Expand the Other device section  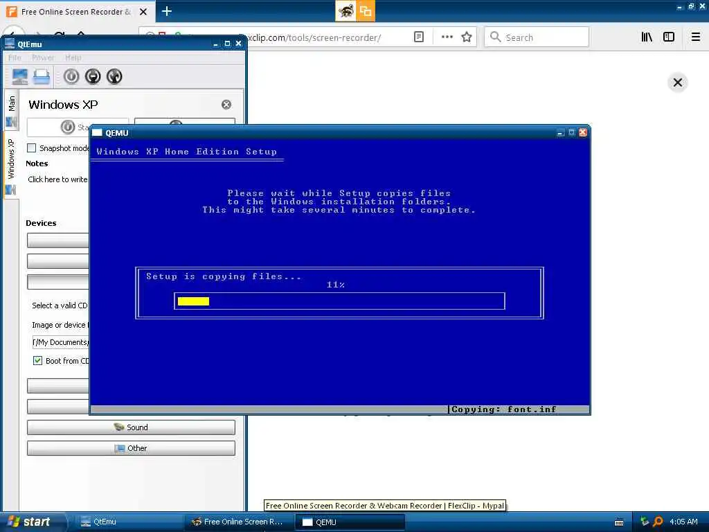click(131, 448)
